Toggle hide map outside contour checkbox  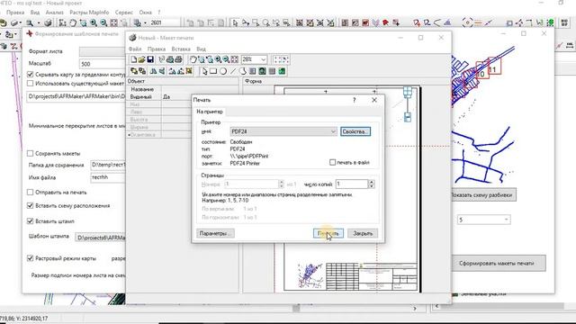click(31, 74)
